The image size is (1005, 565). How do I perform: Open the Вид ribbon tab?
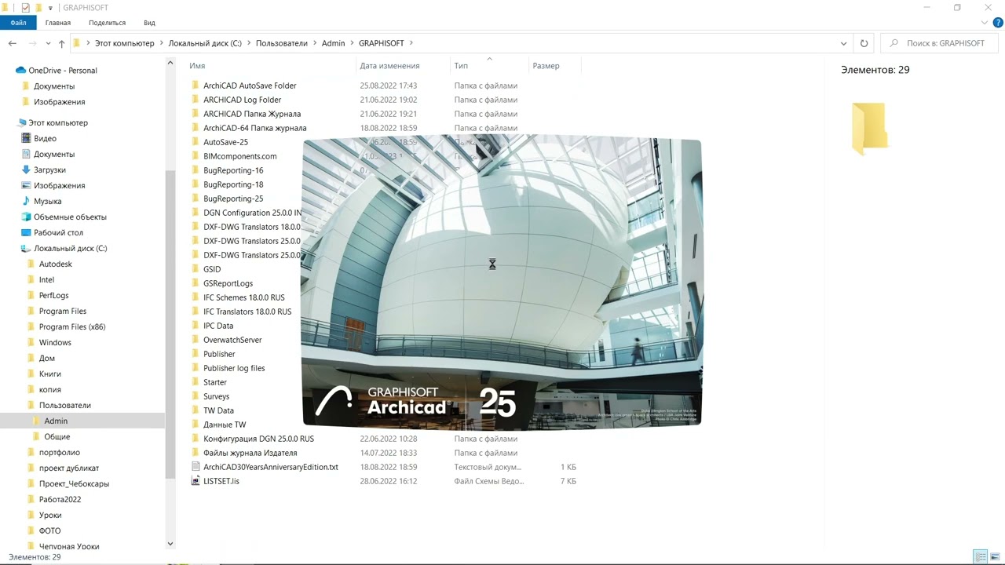coord(149,23)
